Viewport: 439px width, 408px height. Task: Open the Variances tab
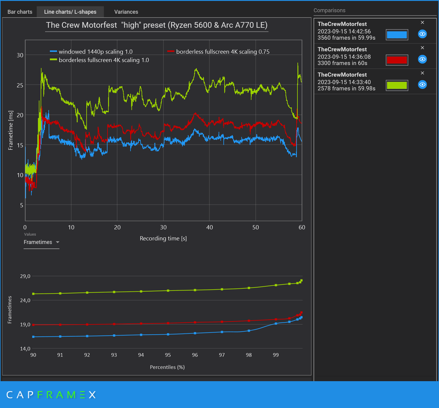click(x=126, y=12)
